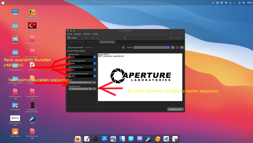Open the Grafikkurulum desktop icon
253x143 pixels.
32,27
